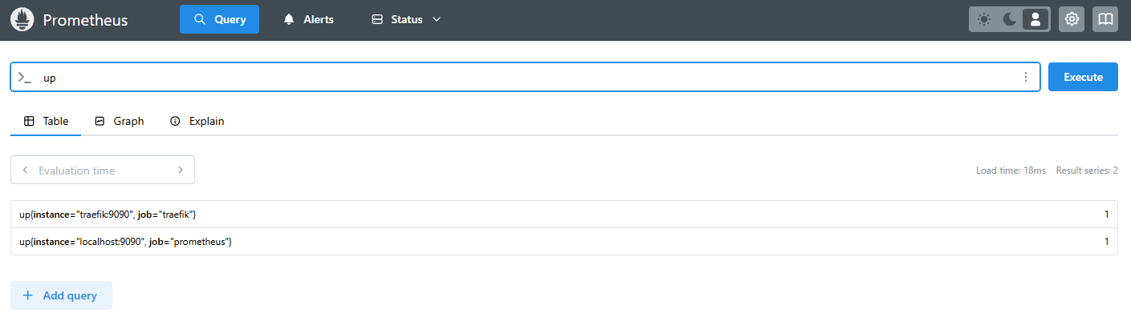The image size is (1131, 317).
Task: Open the Prometheus home title link
Action: tap(85, 20)
